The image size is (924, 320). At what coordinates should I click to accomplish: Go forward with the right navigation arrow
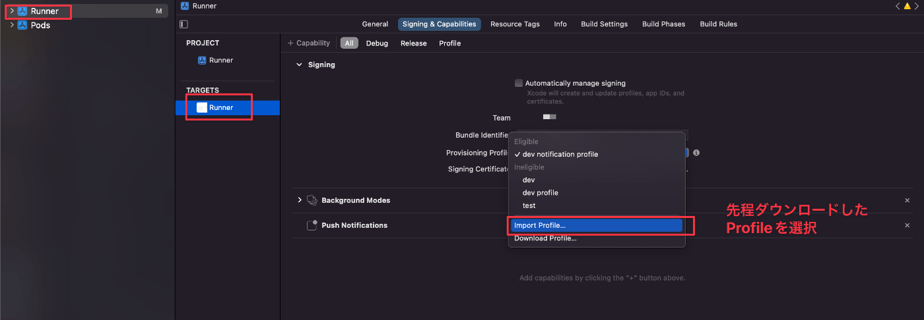point(917,6)
